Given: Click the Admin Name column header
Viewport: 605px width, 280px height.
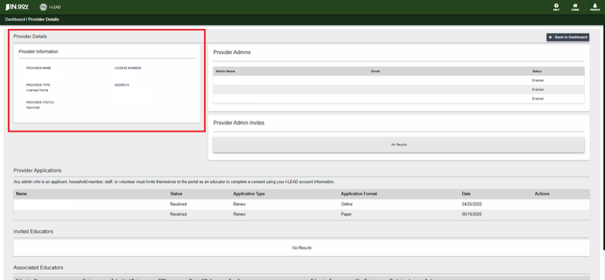Looking at the screenshot, I should [x=226, y=71].
